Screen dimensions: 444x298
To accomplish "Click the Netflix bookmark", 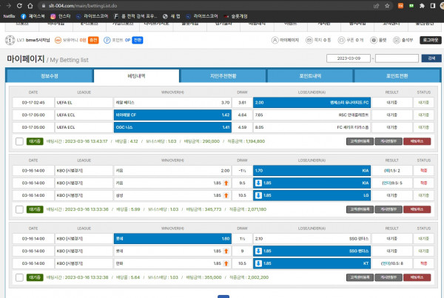I will tap(8, 15).
